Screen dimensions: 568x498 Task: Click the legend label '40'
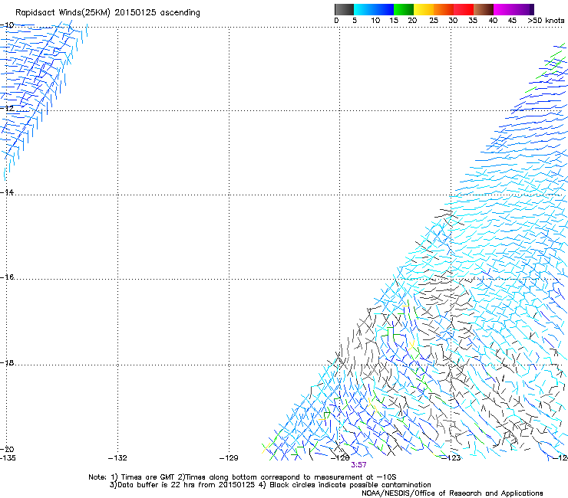[x=493, y=21]
